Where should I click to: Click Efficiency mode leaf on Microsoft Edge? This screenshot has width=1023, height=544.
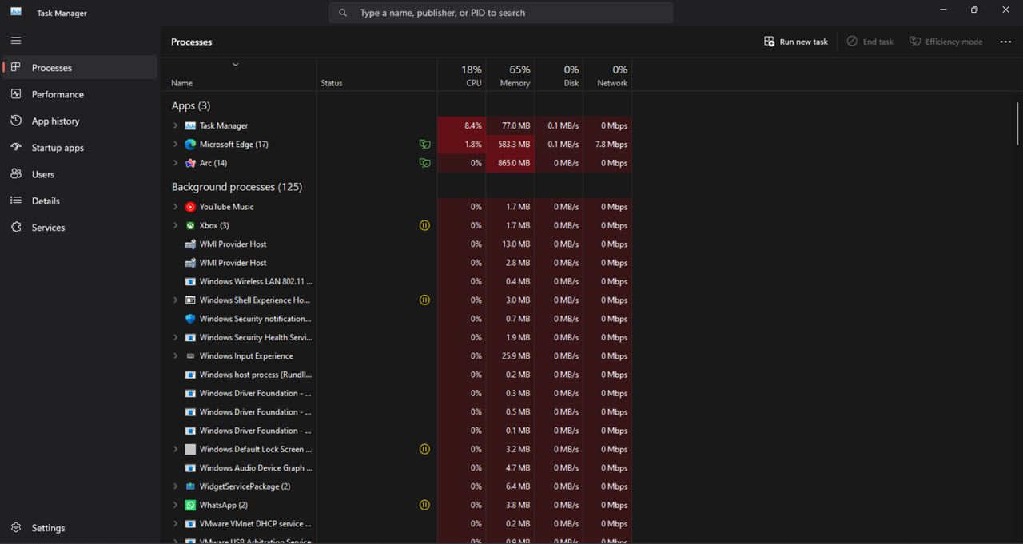click(x=425, y=145)
